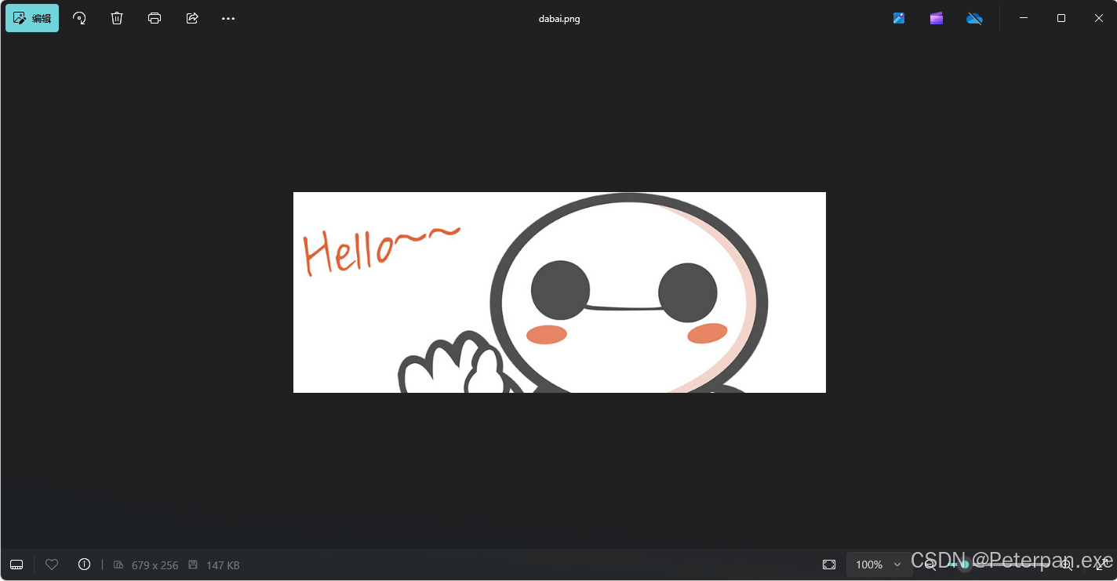Delete dabai.png using the trash icon
The height and width of the screenshot is (581, 1117).
pyautogui.click(x=117, y=18)
